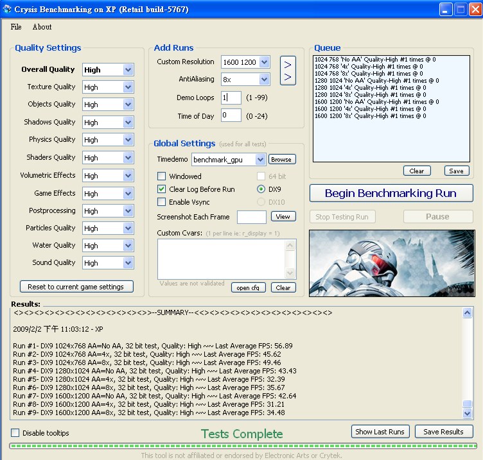483x460 pixels.
Task: Open the About menu
Action: click(42, 27)
